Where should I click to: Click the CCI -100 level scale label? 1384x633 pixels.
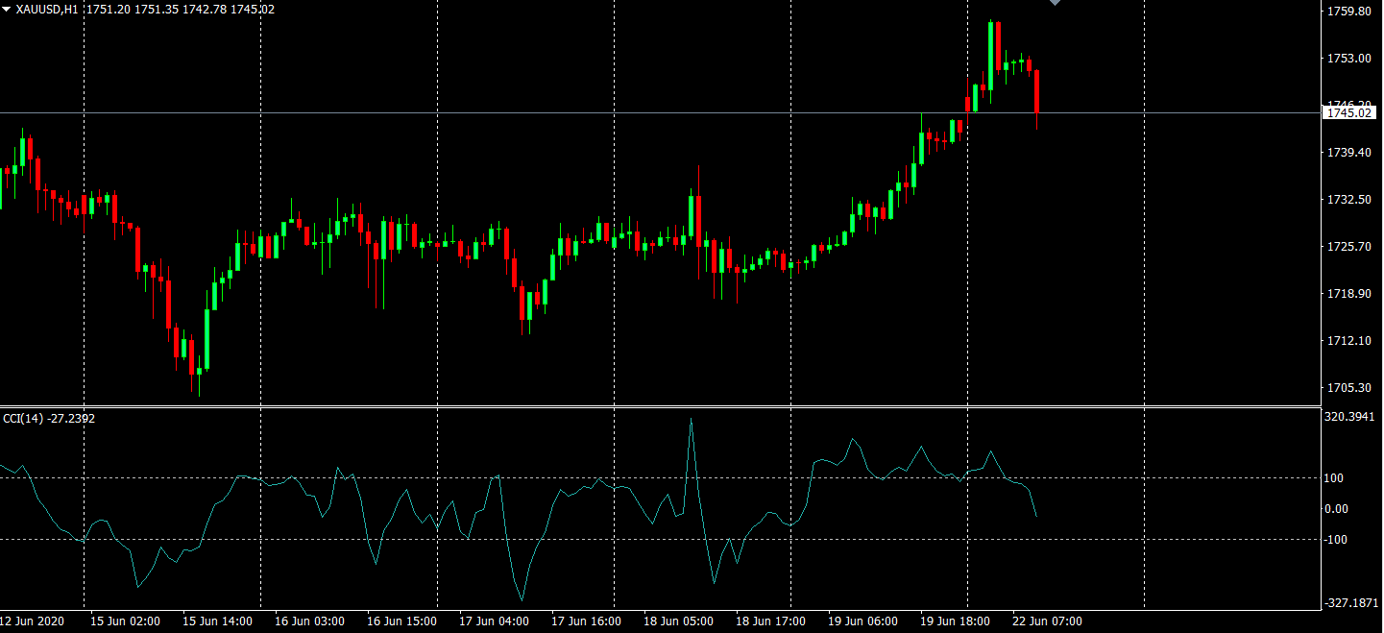1336,540
